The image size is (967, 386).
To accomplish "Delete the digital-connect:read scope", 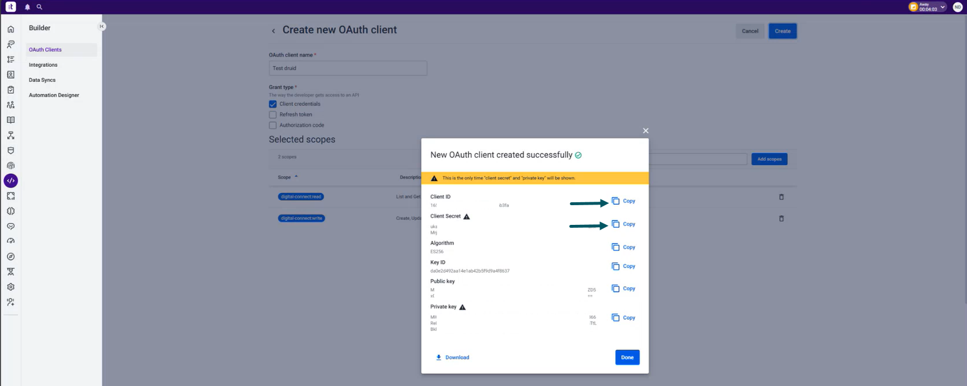I will 781,197.
